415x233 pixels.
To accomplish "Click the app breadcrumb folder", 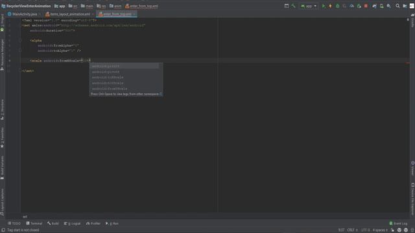I will pyautogui.click(x=60, y=6).
